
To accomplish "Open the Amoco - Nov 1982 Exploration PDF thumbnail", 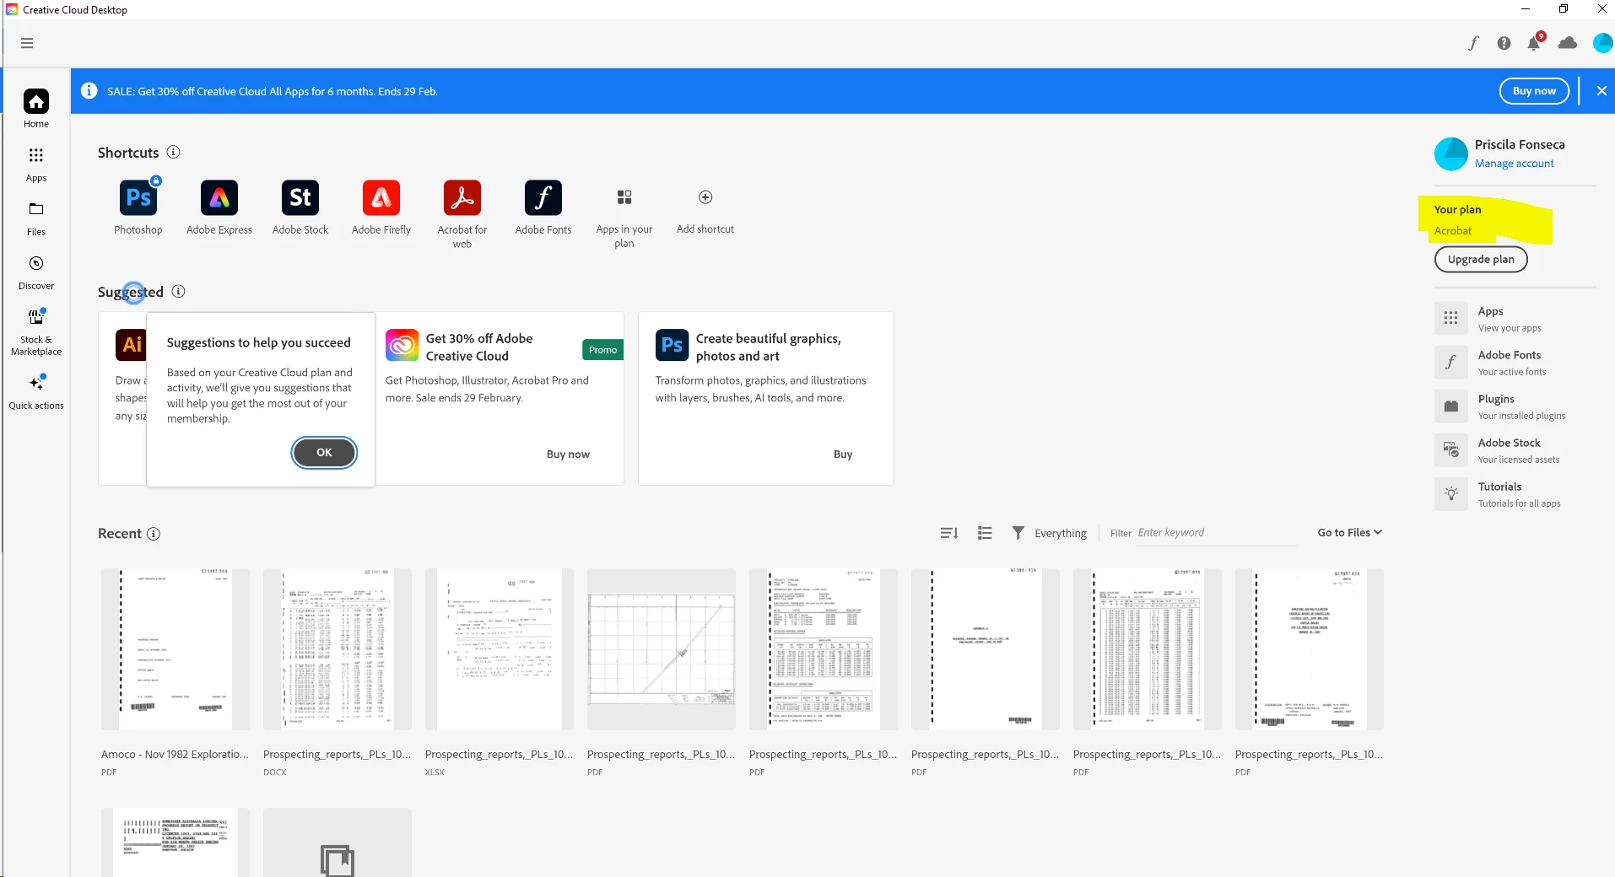I will point(176,648).
